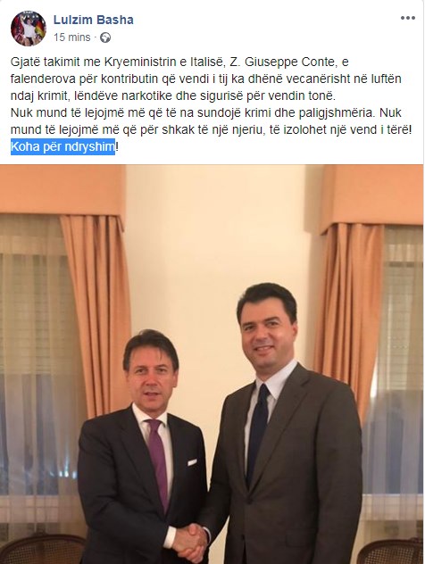Click the purple tie in the photo
Viewport: 425px width, 564px height.
(x=160, y=463)
